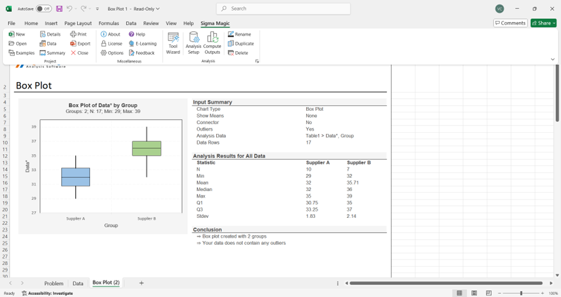Click Accessibility: Investigate in status bar
The width and height of the screenshot is (561, 297).
[47, 293]
